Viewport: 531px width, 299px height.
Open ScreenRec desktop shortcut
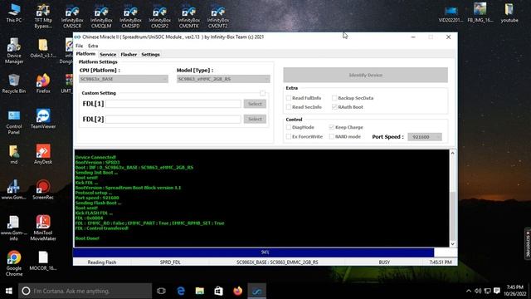[x=43, y=190]
